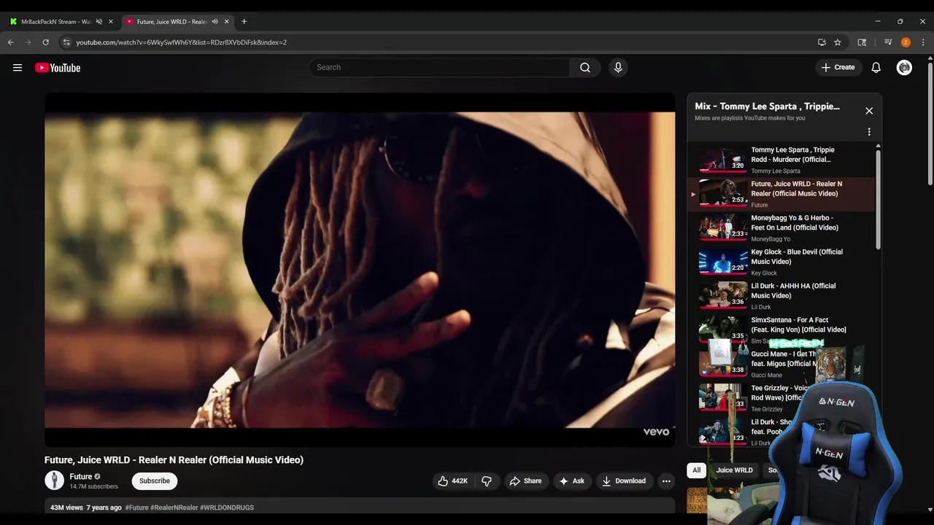
Task: Start voice search with microphone icon
Action: pos(618,68)
